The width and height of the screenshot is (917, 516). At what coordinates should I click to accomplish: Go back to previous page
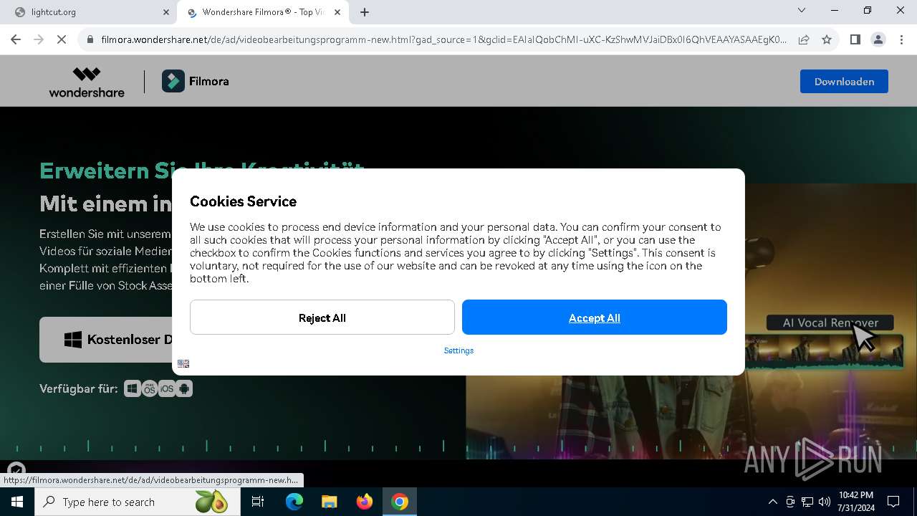pos(16,39)
